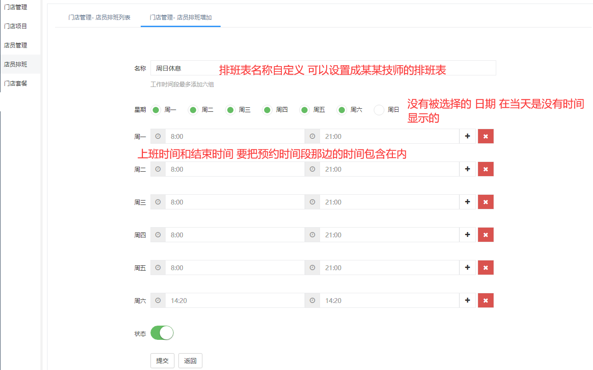Click the 返回 button
The image size is (593, 370).
coord(190,361)
